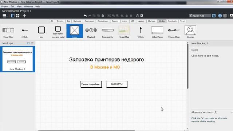
Task: Click the 'Узнать подробнее...' canvas button
Action: tap(91, 84)
